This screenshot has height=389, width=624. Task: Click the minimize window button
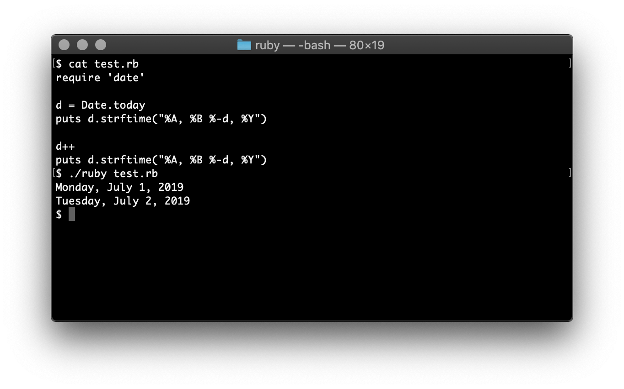(x=82, y=45)
